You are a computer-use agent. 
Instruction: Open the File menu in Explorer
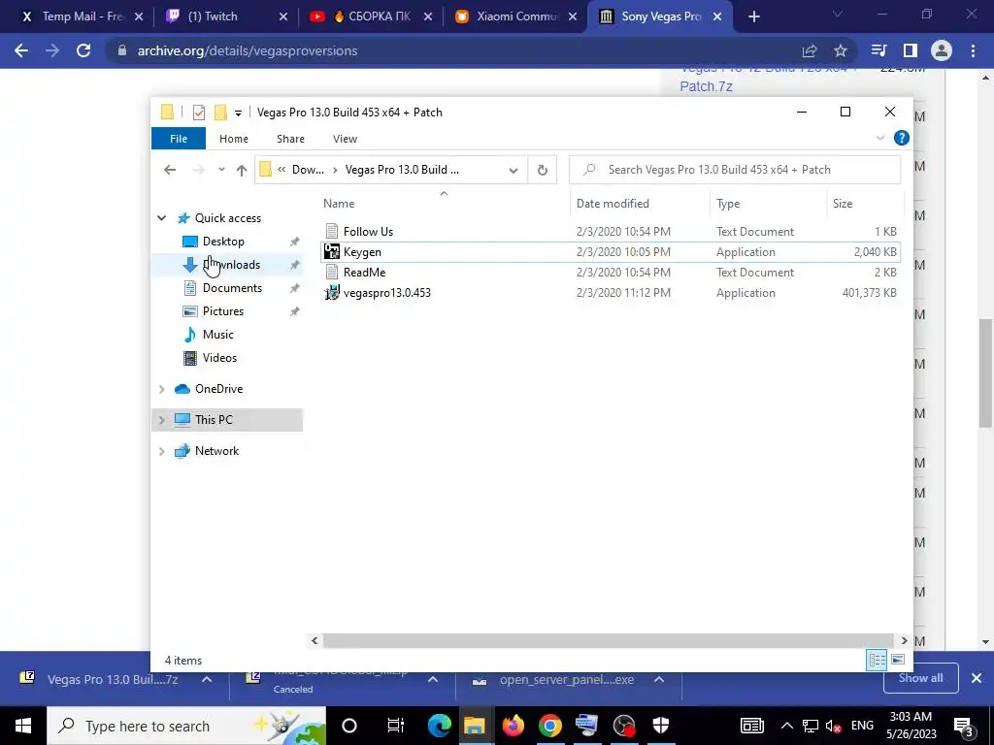pyautogui.click(x=179, y=138)
